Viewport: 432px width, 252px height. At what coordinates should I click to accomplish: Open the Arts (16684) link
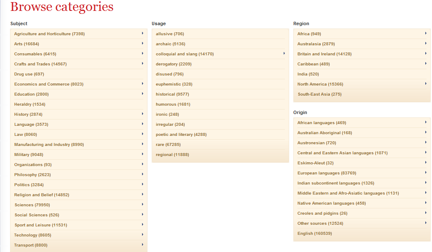pyautogui.click(x=26, y=44)
